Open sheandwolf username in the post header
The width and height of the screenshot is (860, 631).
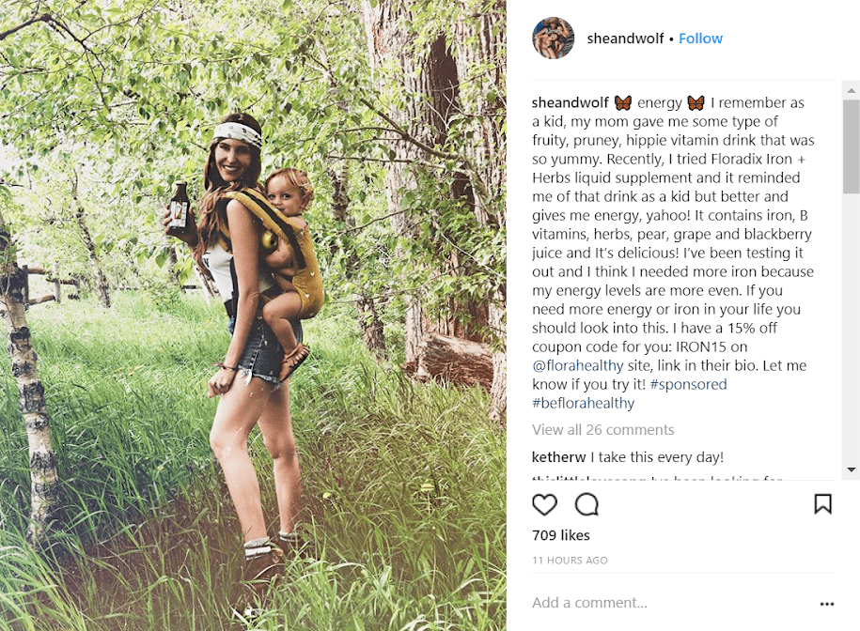click(x=625, y=38)
